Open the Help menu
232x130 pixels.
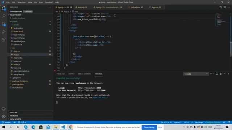[x=57, y=3]
